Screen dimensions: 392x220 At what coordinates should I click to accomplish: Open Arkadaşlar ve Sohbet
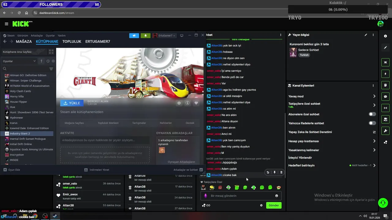click(x=188, y=170)
